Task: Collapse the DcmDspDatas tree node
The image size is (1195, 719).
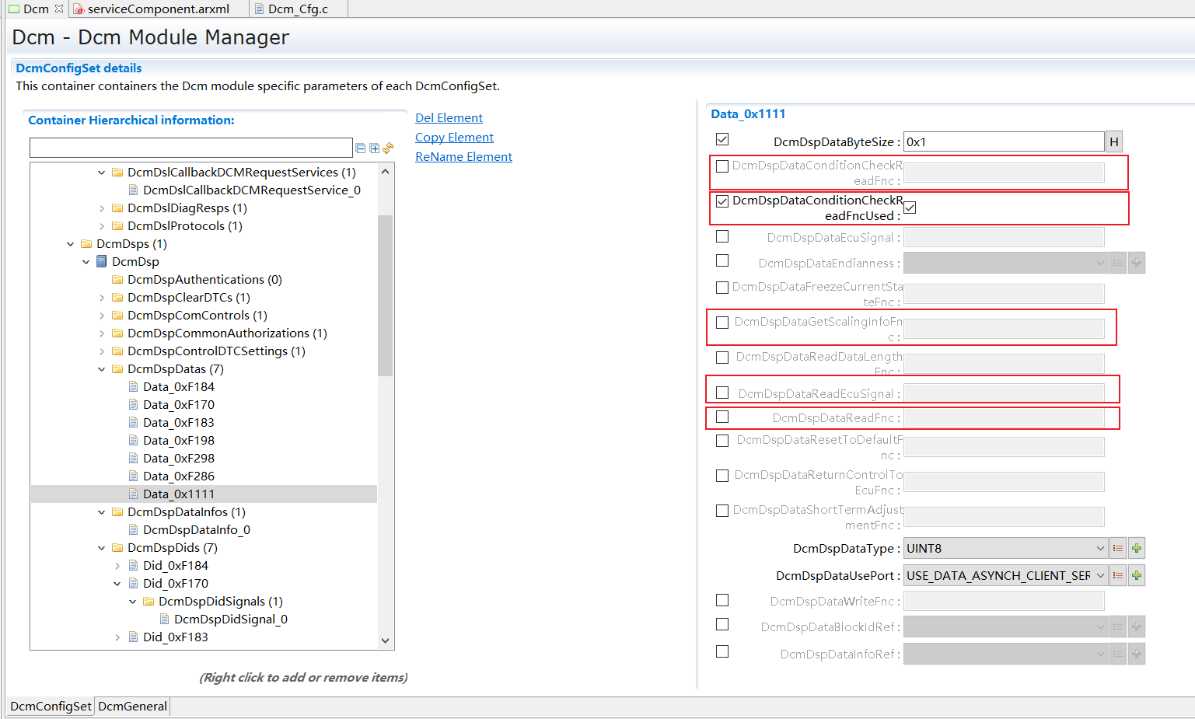Action: 101,368
